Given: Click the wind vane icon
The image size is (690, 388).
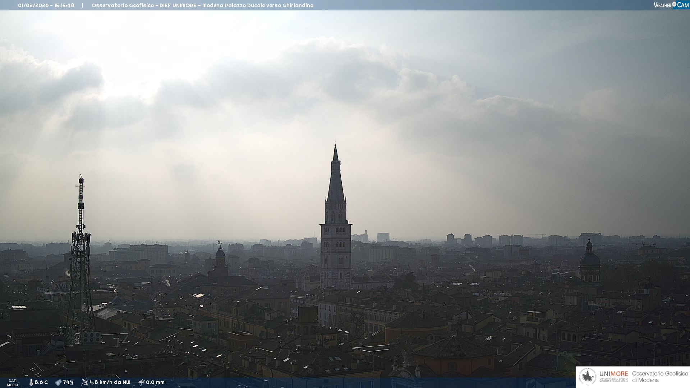Looking at the screenshot, I should tap(84, 382).
